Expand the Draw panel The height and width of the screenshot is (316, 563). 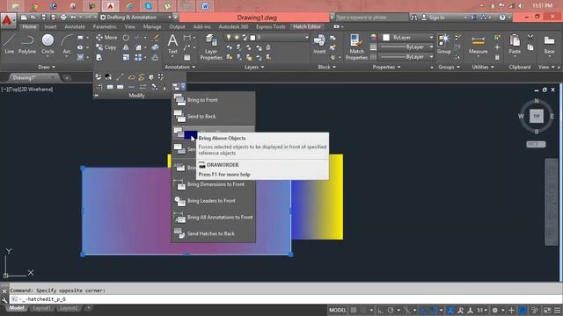47,67
